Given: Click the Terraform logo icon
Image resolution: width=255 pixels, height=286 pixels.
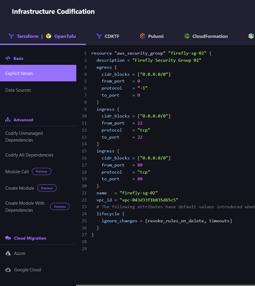Looking at the screenshot, I should [x=11, y=36].
